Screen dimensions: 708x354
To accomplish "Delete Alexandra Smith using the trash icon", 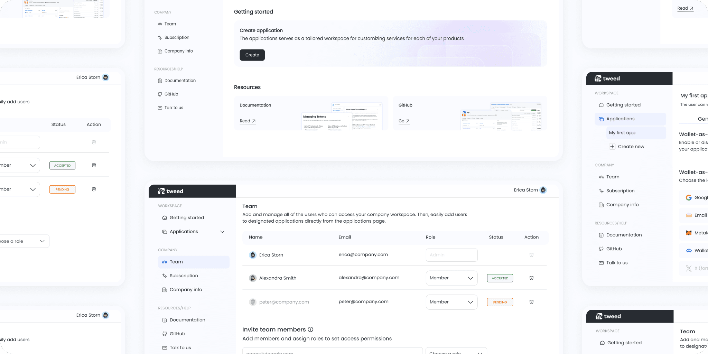I will coord(532,278).
